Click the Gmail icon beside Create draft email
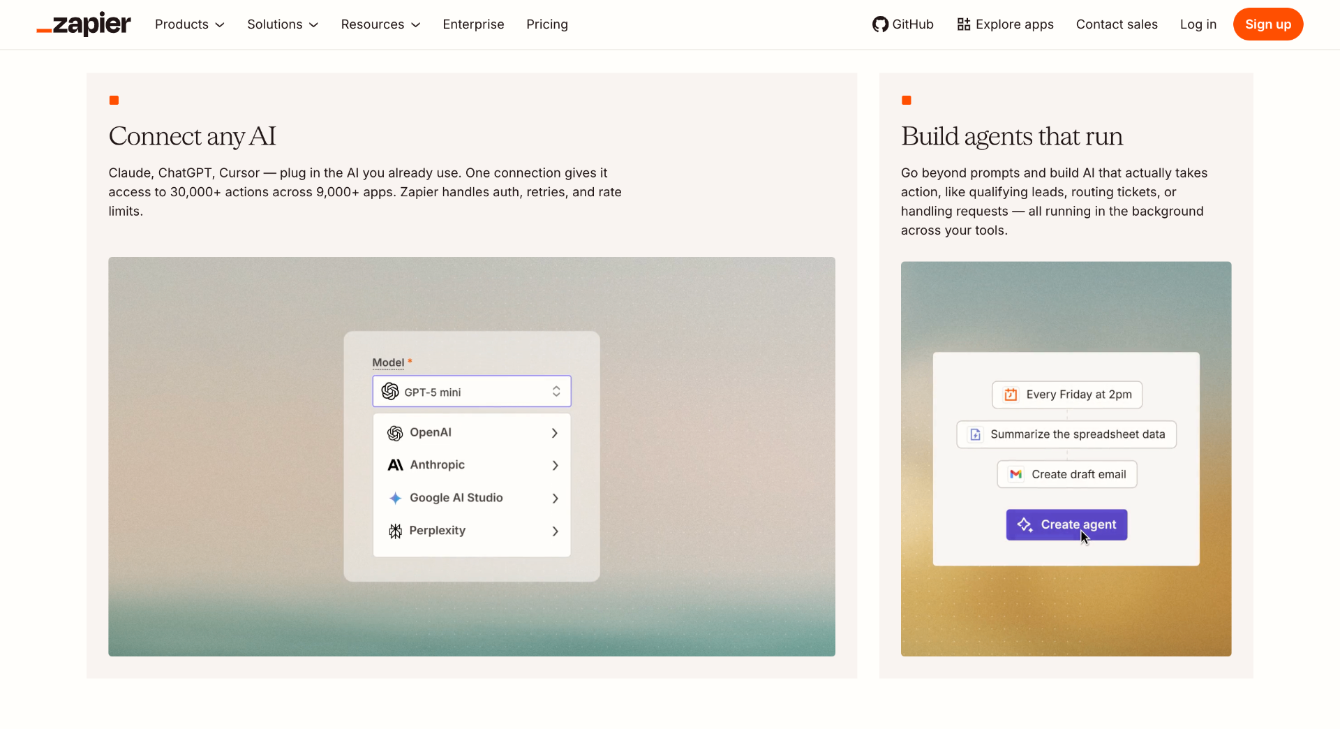Viewport: 1340px width, 729px height. click(x=1016, y=474)
